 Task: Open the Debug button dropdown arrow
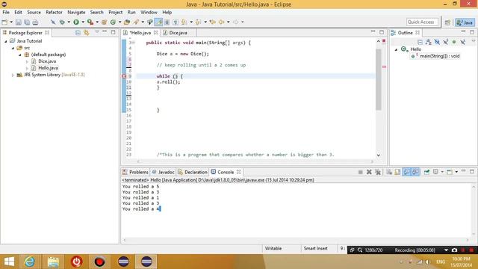tap(69, 22)
